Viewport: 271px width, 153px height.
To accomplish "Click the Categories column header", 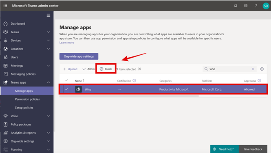I will (x=165, y=81).
